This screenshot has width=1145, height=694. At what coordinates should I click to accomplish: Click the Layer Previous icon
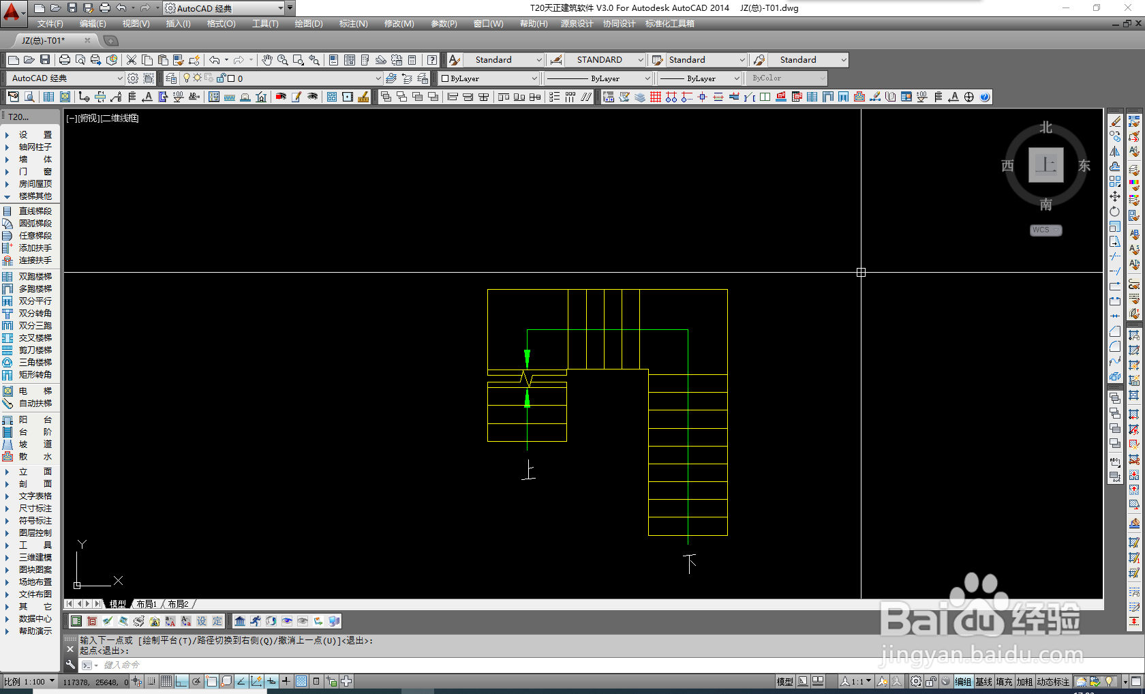click(407, 78)
